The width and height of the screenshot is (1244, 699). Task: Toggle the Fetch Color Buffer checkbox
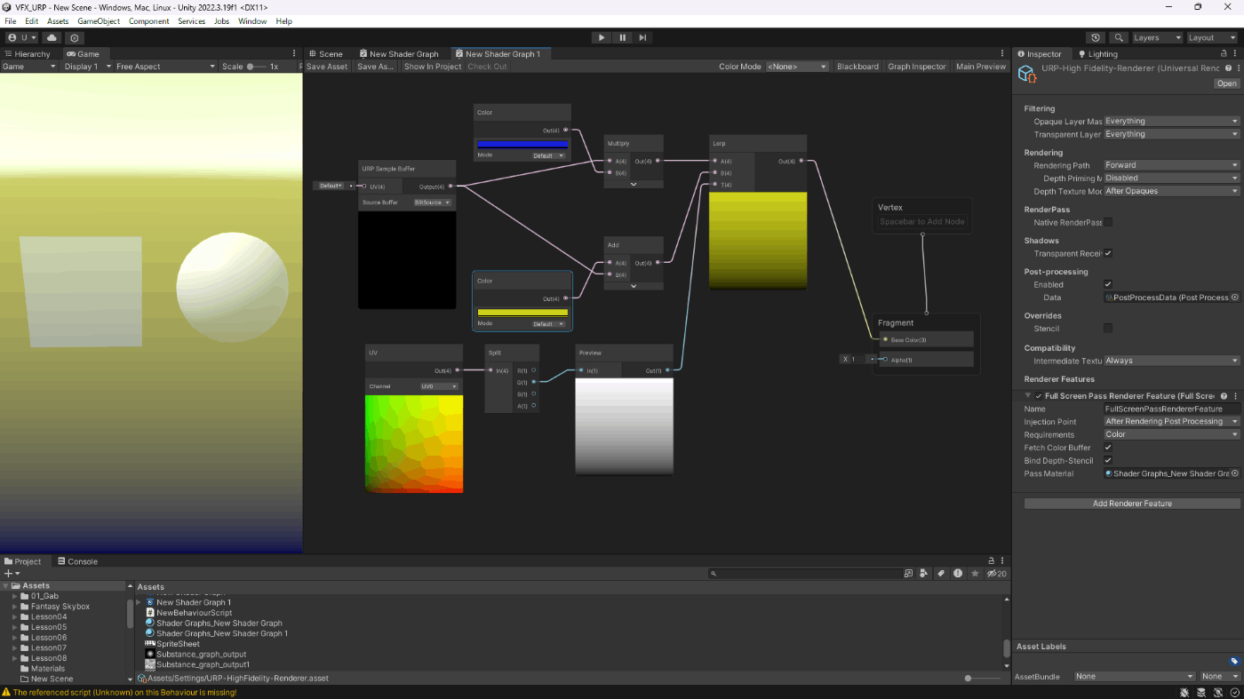click(x=1108, y=448)
